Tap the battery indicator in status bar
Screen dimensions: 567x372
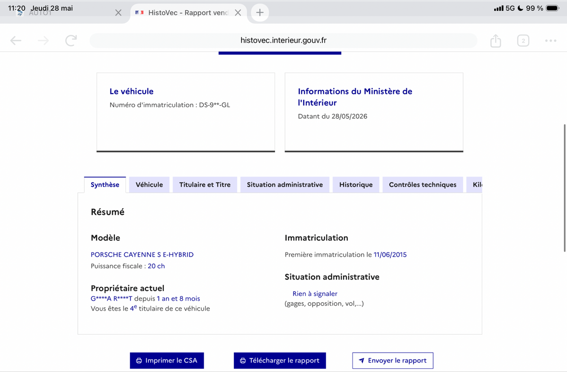552,8
